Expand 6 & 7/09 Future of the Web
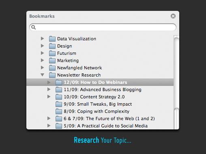 click(49, 119)
